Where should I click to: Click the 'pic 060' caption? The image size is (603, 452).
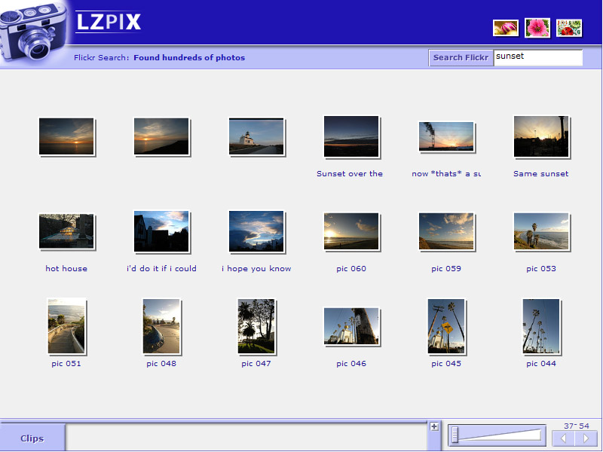[351, 269]
